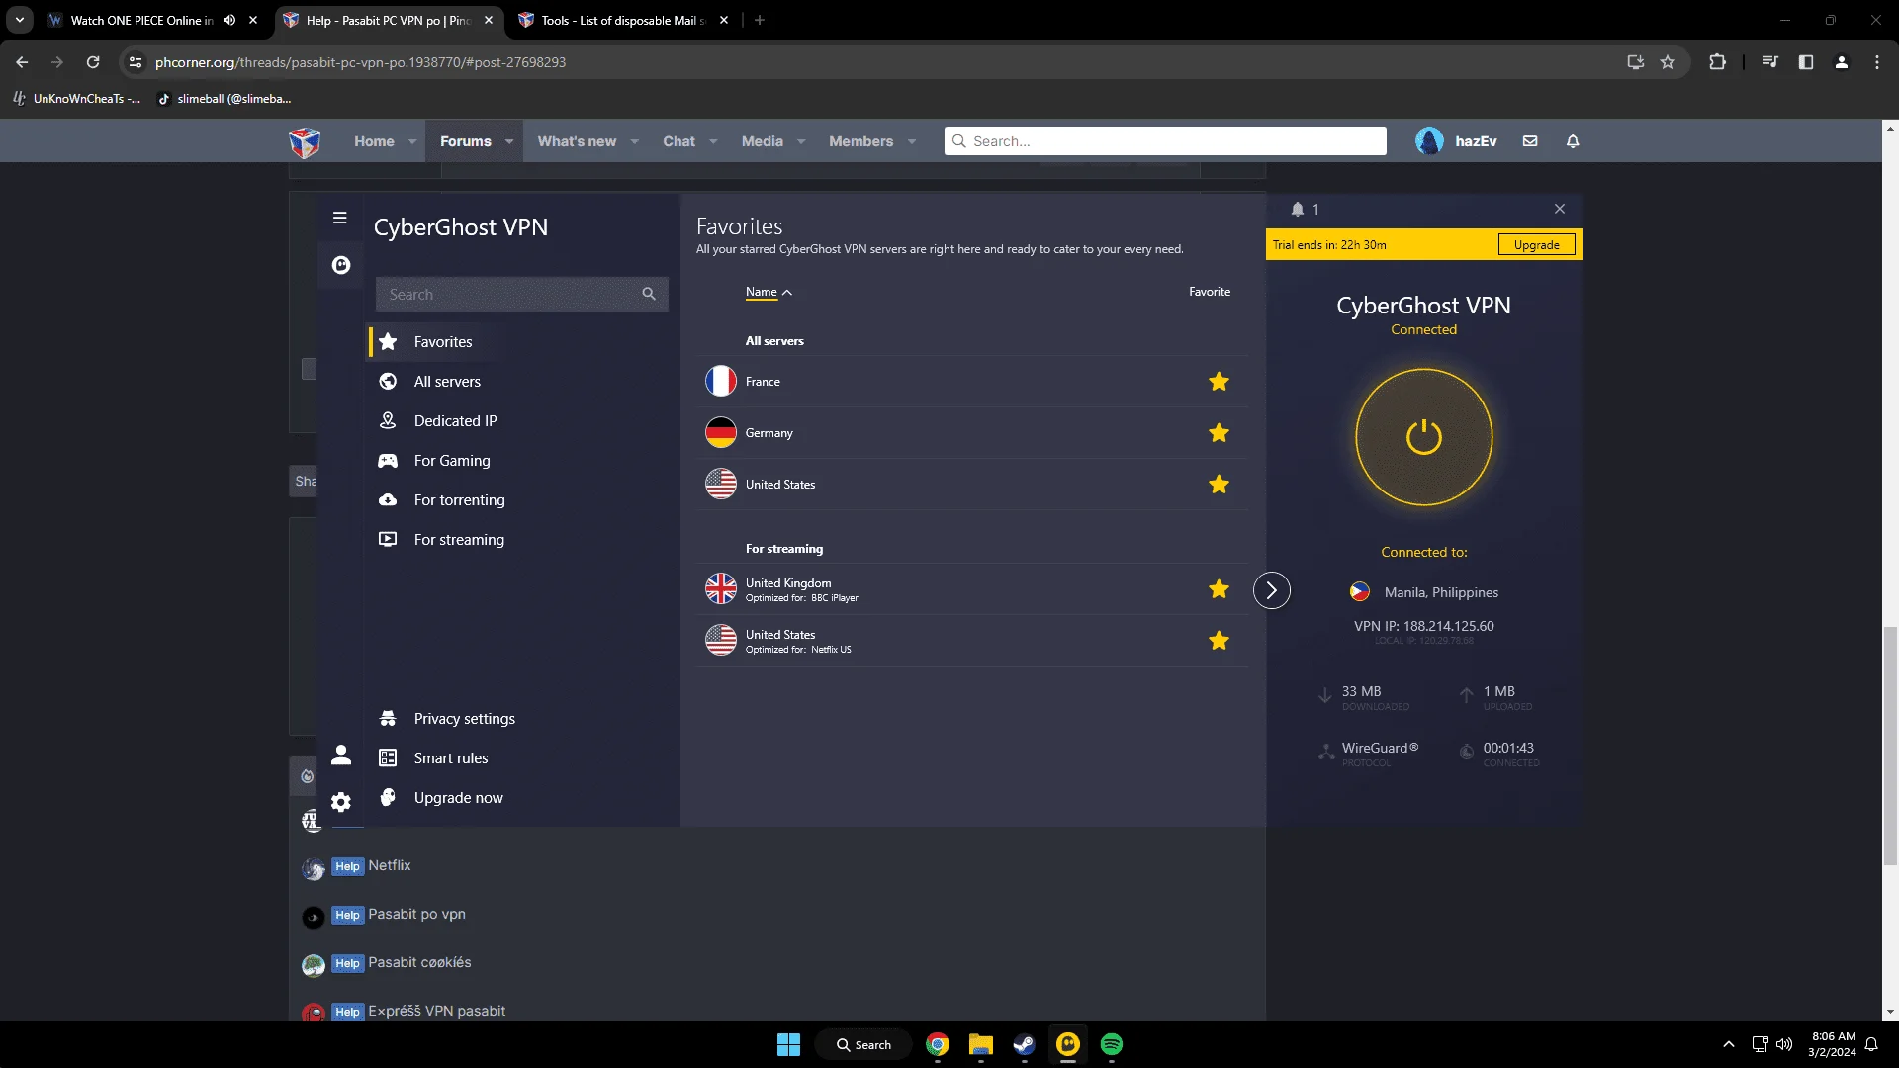Select the France server row

[x=971, y=382]
